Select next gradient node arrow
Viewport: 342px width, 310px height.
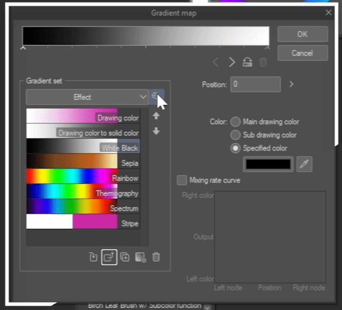coord(232,62)
